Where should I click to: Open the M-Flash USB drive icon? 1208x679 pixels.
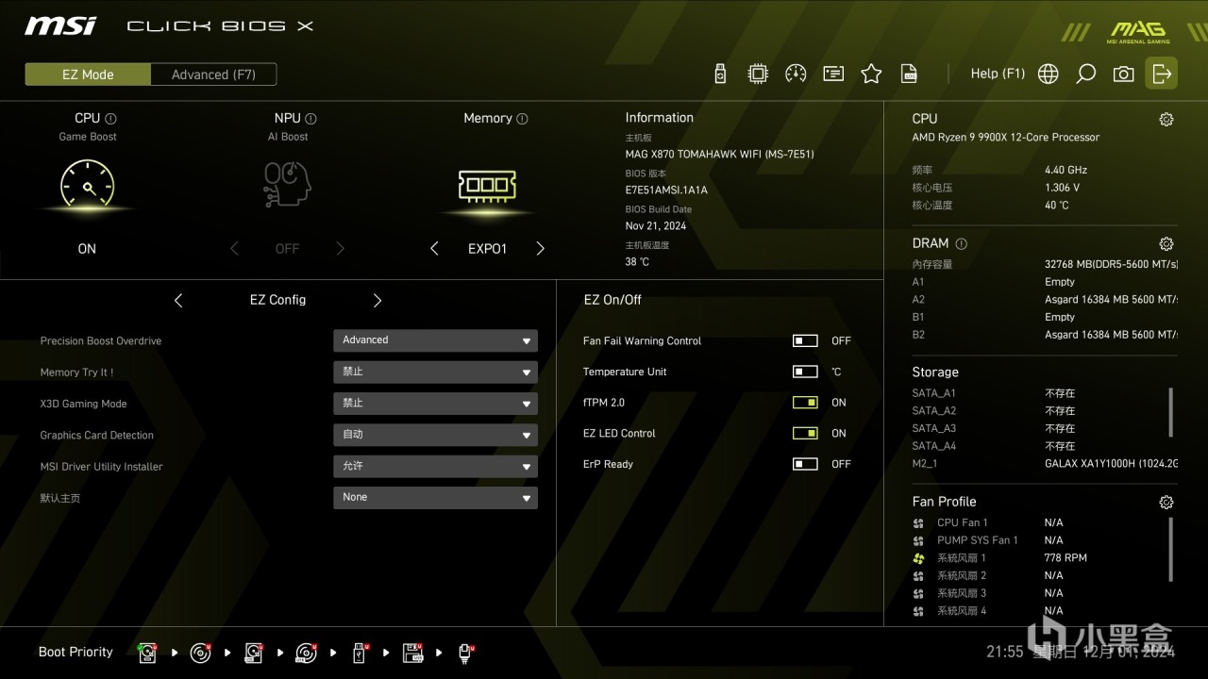pos(720,74)
